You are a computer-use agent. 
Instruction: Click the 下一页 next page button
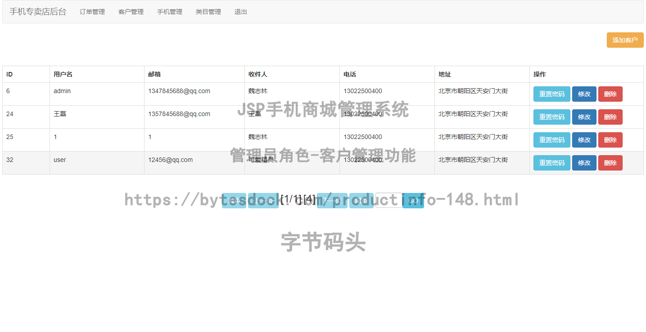click(332, 201)
